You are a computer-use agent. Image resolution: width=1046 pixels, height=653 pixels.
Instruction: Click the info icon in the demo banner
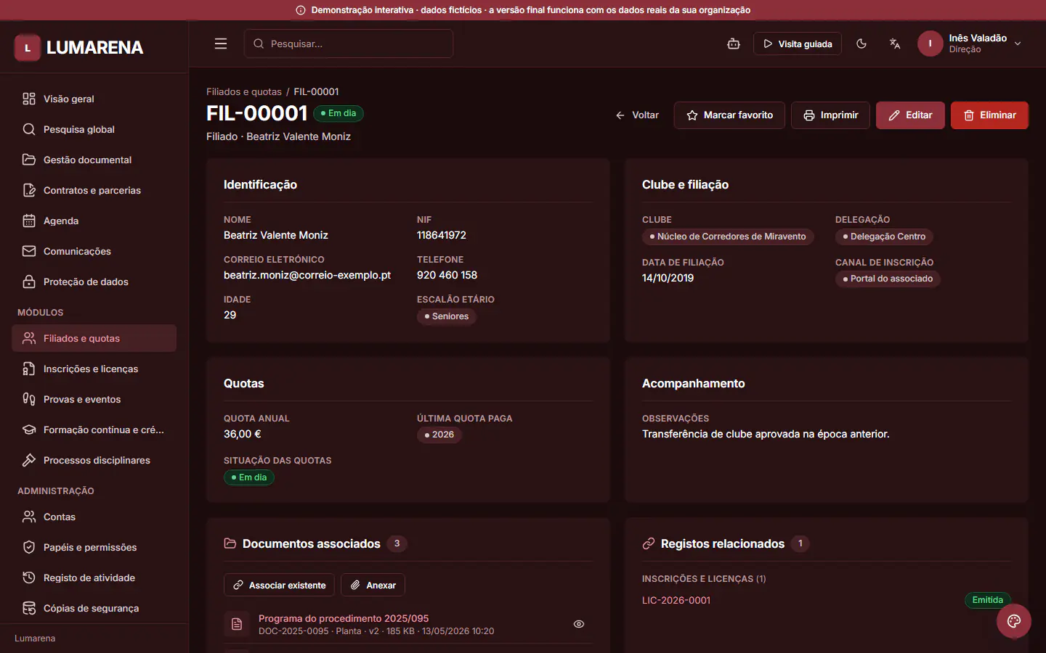(x=301, y=10)
